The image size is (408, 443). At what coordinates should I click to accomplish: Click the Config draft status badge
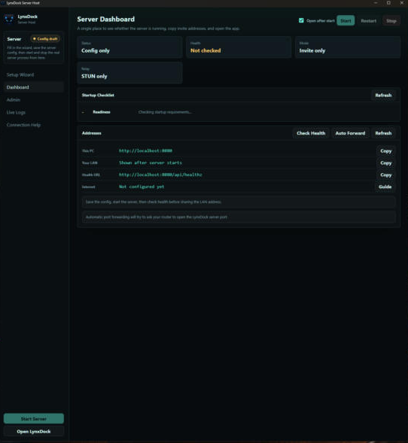[45, 38]
